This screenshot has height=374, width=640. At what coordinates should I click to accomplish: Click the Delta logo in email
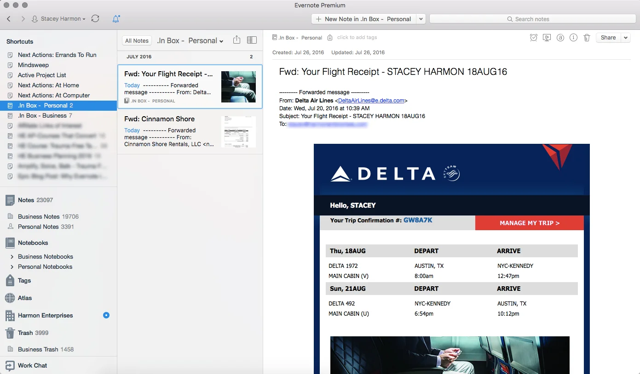pyautogui.click(x=383, y=173)
